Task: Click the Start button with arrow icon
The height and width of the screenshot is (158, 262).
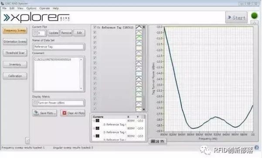Action: pos(236,17)
